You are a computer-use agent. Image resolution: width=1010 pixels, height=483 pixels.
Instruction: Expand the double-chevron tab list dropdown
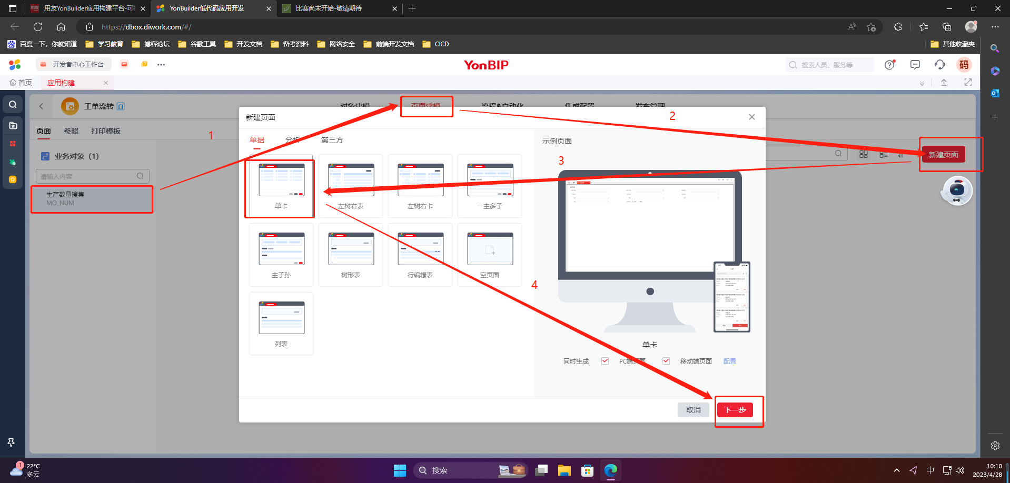point(922,83)
